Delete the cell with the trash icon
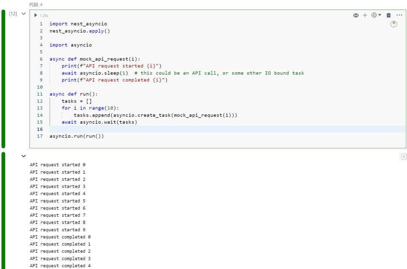Screen dimensions: 407x269 (x=389, y=15)
